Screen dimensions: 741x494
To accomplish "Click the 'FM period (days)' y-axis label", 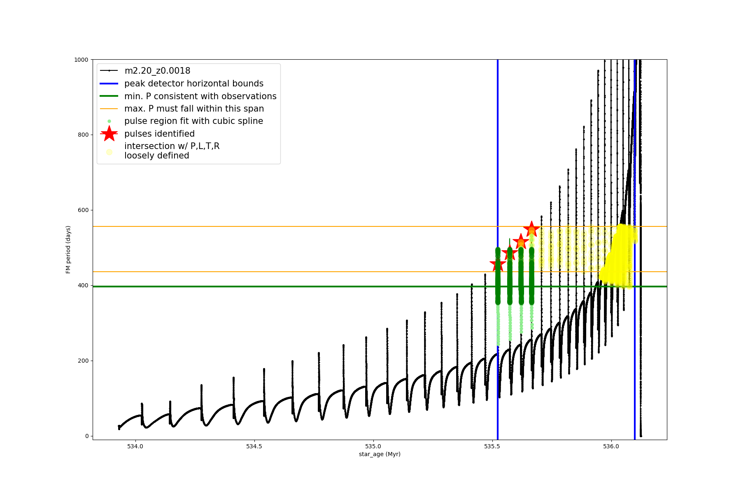I will [x=68, y=249].
